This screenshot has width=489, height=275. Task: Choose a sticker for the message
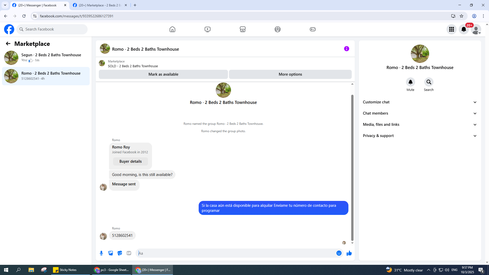tap(120, 253)
